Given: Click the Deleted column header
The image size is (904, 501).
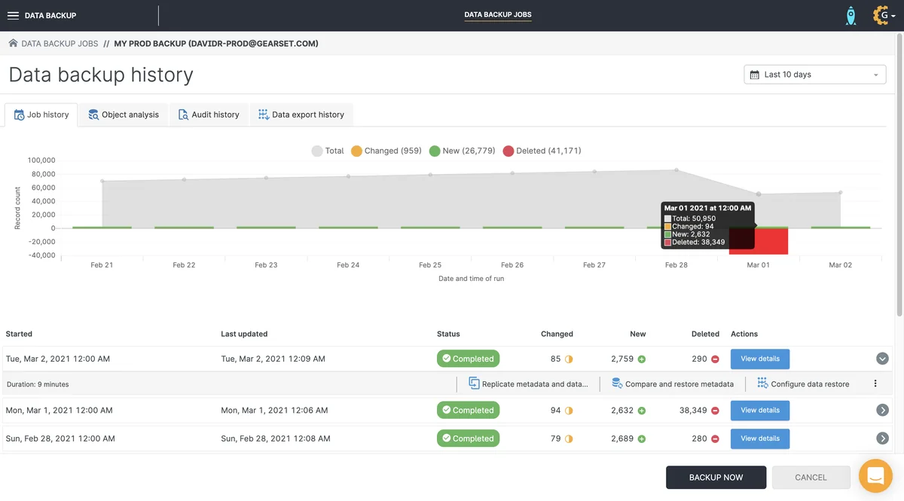Looking at the screenshot, I should pos(705,334).
